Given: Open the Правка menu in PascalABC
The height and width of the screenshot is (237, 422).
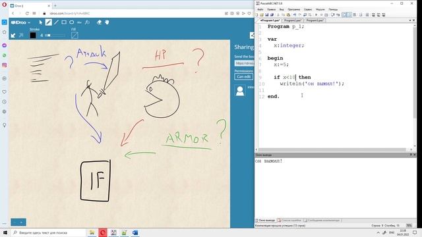Looking at the screenshot, I should coord(271,9).
